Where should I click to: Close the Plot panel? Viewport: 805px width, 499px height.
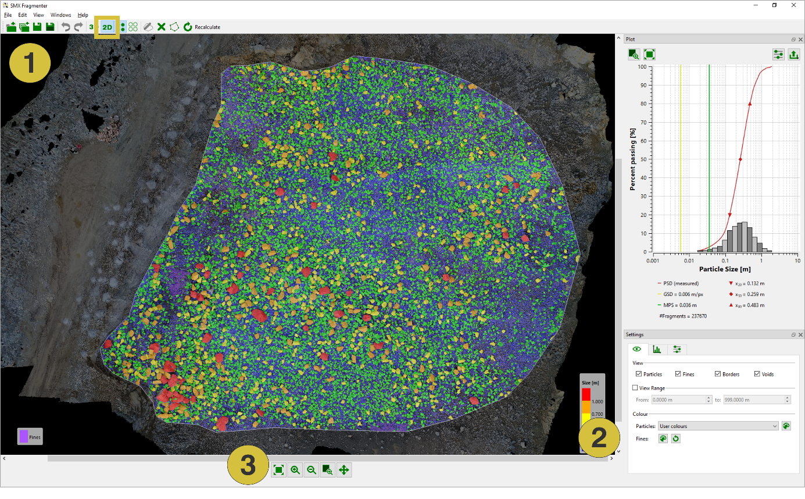tap(800, 40)
